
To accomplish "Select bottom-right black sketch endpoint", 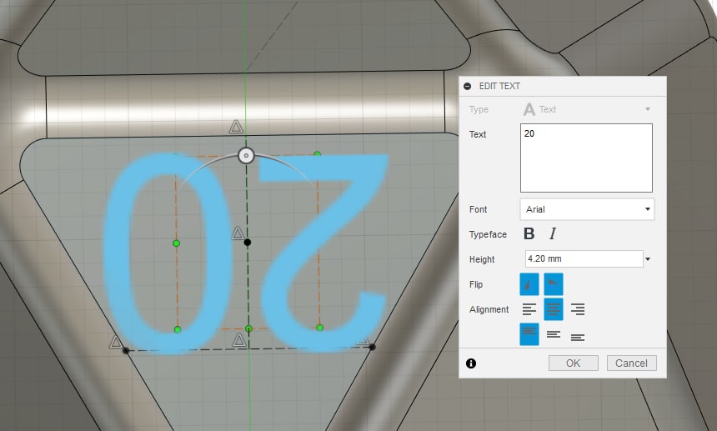I will 372,347.
